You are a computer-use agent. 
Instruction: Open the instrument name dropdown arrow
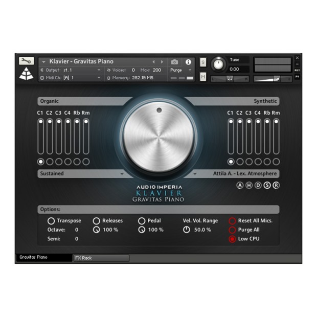tap(43, 62)
